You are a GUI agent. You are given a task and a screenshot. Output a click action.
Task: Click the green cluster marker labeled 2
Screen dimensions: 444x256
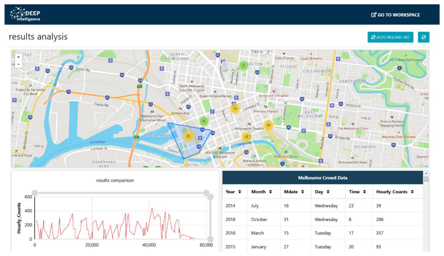[x=243, y=66]
